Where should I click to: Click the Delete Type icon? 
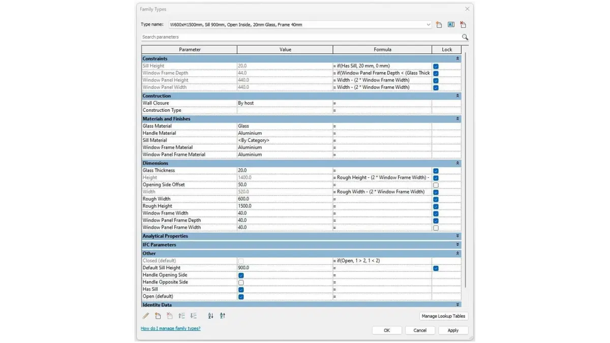(463, 24)
